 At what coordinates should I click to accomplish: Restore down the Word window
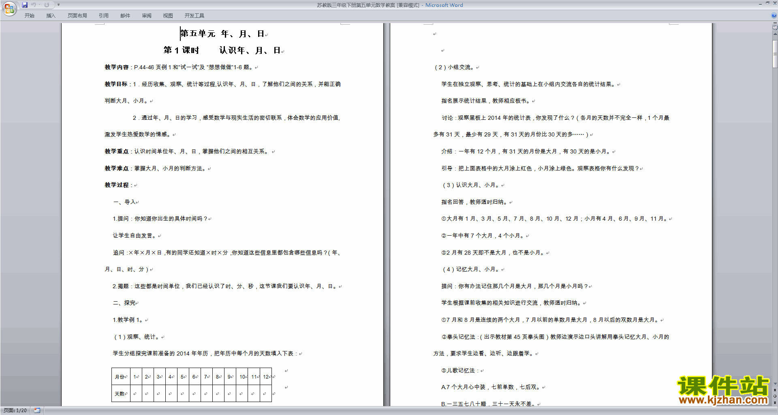coord(767,3)
